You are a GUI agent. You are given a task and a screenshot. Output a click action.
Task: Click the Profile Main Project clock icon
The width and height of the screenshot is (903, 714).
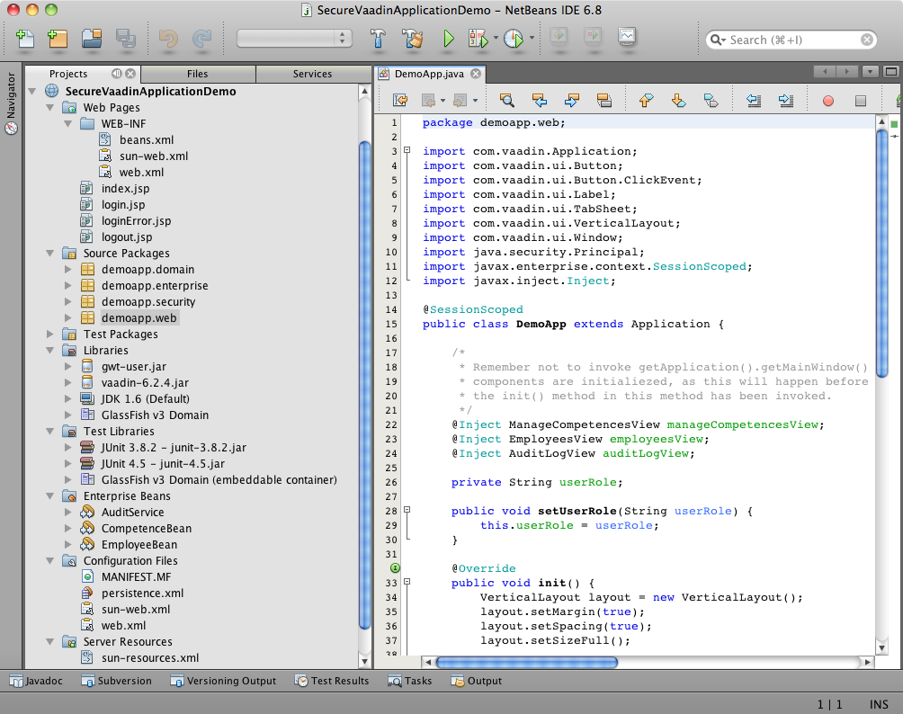click(x=514, y=39)
